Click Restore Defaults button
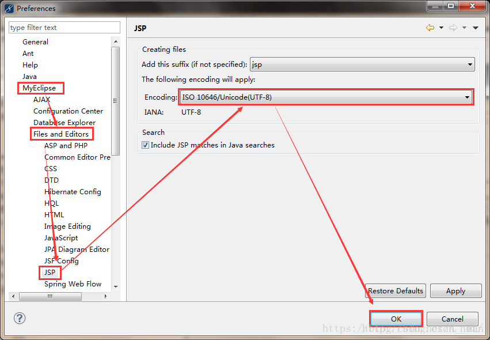Image resolution: width=490 pixels, height=340 pixels. [x=396, y=291]
